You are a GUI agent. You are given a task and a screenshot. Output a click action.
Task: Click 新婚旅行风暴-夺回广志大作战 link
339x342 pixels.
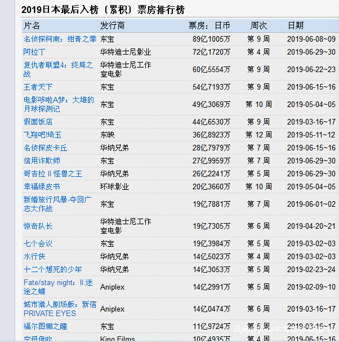point(57,204)
